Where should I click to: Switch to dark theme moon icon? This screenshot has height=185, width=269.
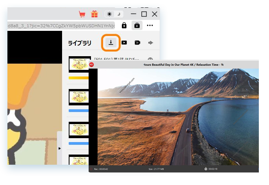(x=119, y=14)
